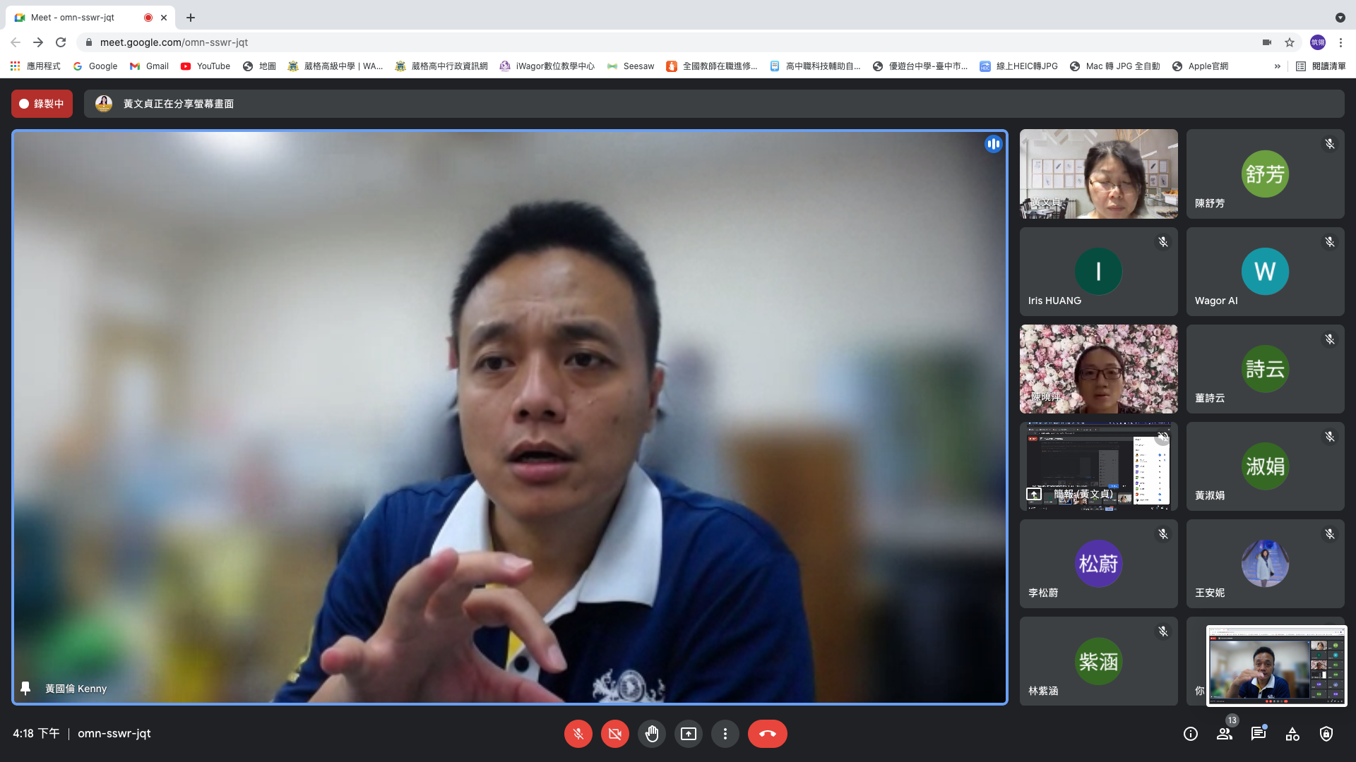Turn the camera back on

click(614, 734)
